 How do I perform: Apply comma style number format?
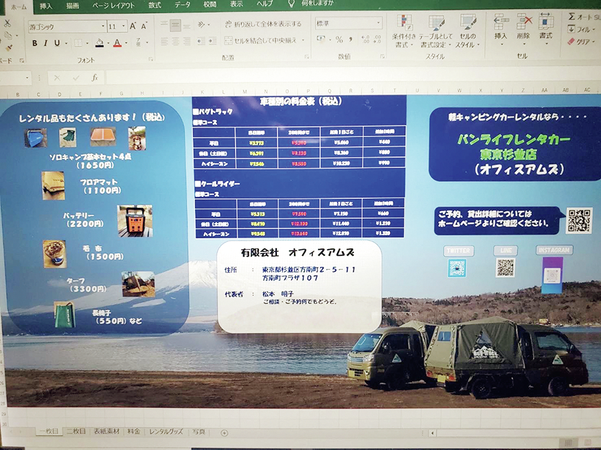pos(350,39)
